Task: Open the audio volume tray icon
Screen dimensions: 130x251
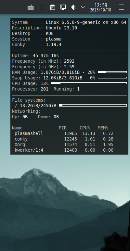Action: (x=73, y=7)
